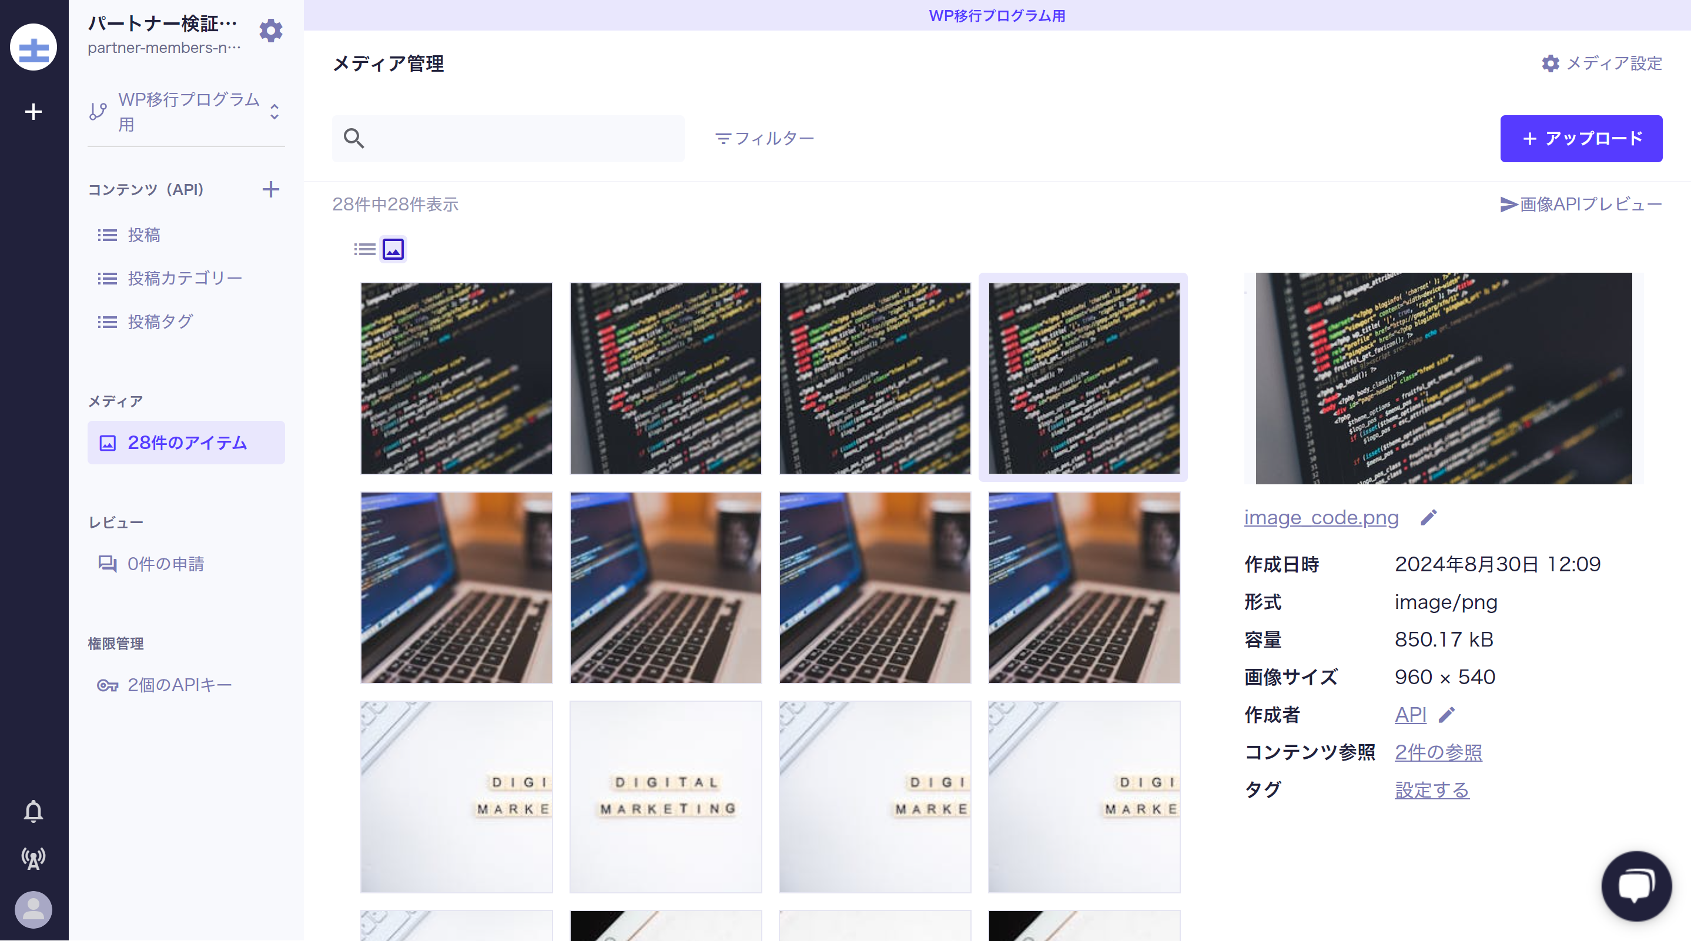Click the アップロード button
The width and height of the screenshot is (1691, 941).
(x=1581, y=139)
